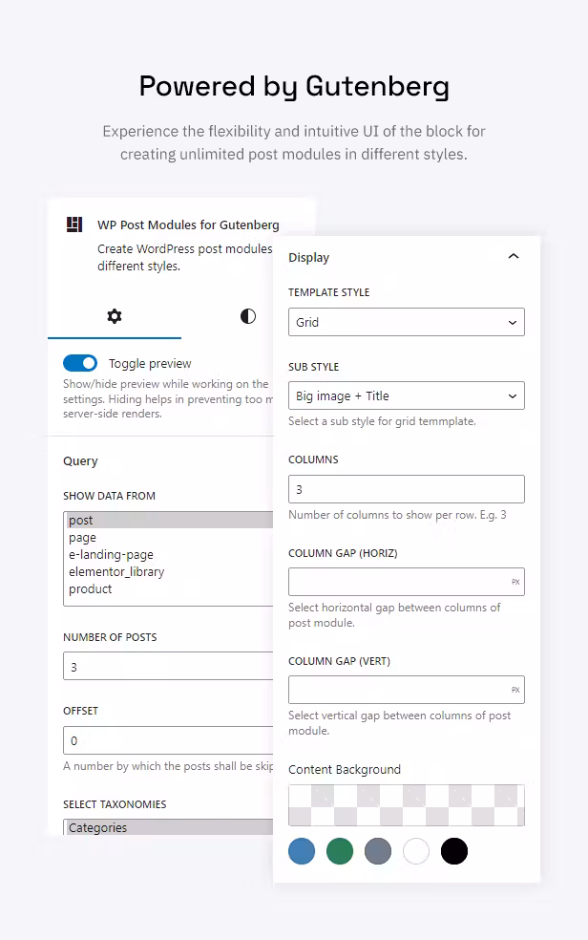Select 'post' in Show Data From list
588x940 pixels.
tap(169, 520)
